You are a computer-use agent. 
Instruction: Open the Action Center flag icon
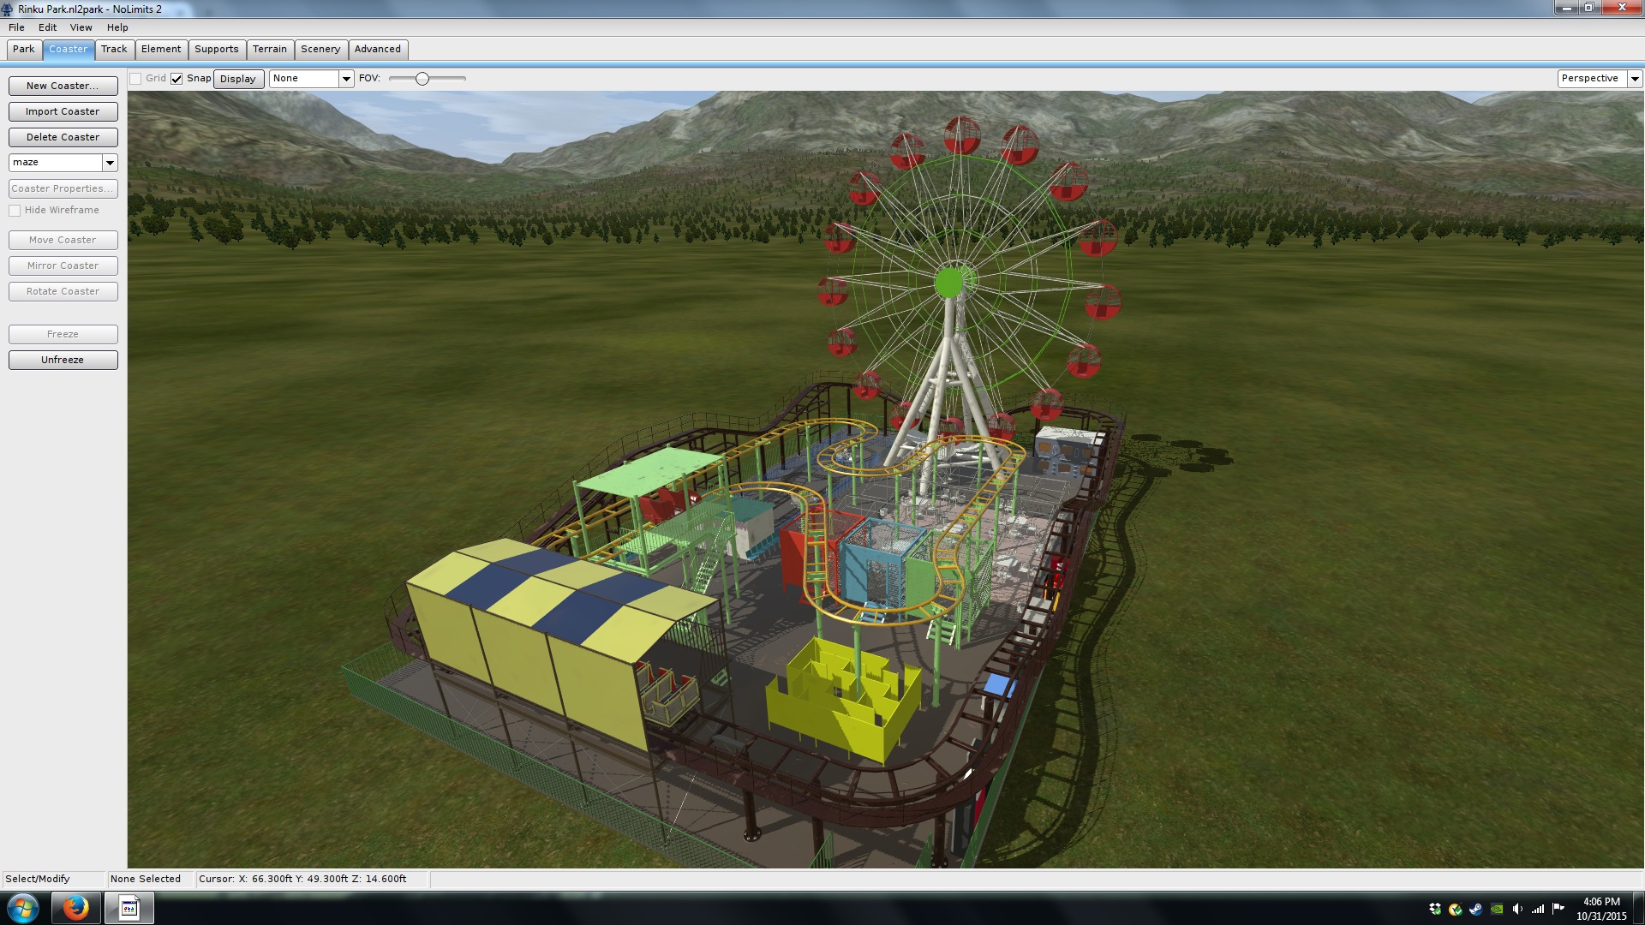[1558, 909]
